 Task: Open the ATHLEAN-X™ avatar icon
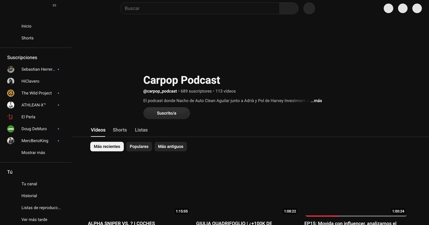(x=11, y=105)
